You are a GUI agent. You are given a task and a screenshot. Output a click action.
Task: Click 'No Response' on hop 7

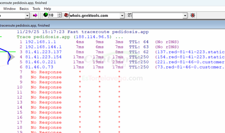coord(46,72)
